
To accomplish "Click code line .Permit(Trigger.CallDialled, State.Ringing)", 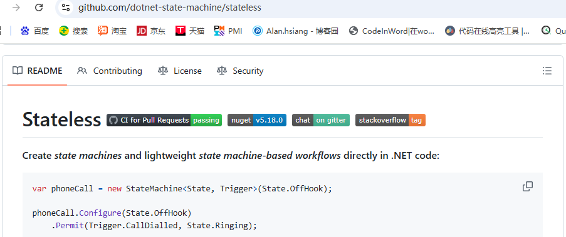I will click(154, 226).
